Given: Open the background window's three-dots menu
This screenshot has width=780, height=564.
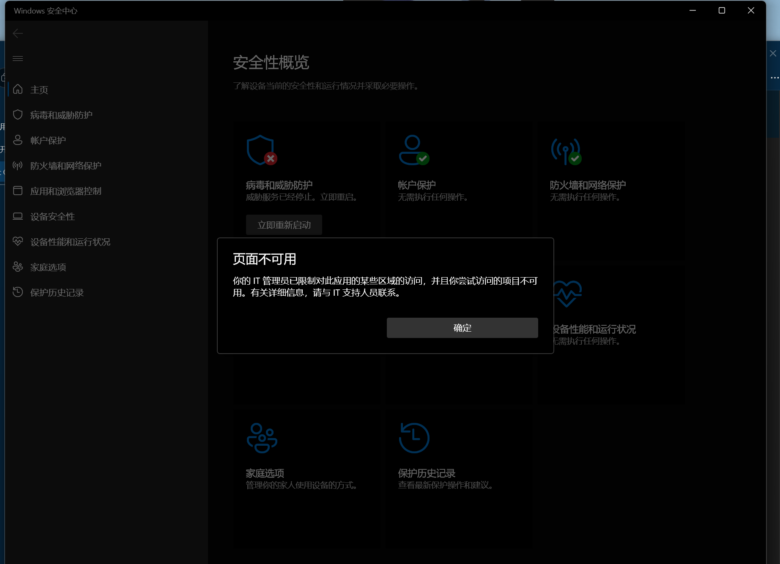Looking at the screenshot, I should point(775,78).
